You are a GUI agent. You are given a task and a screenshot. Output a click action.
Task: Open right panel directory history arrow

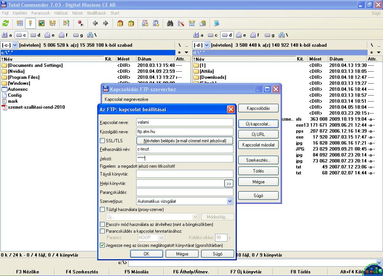point(379,53)
